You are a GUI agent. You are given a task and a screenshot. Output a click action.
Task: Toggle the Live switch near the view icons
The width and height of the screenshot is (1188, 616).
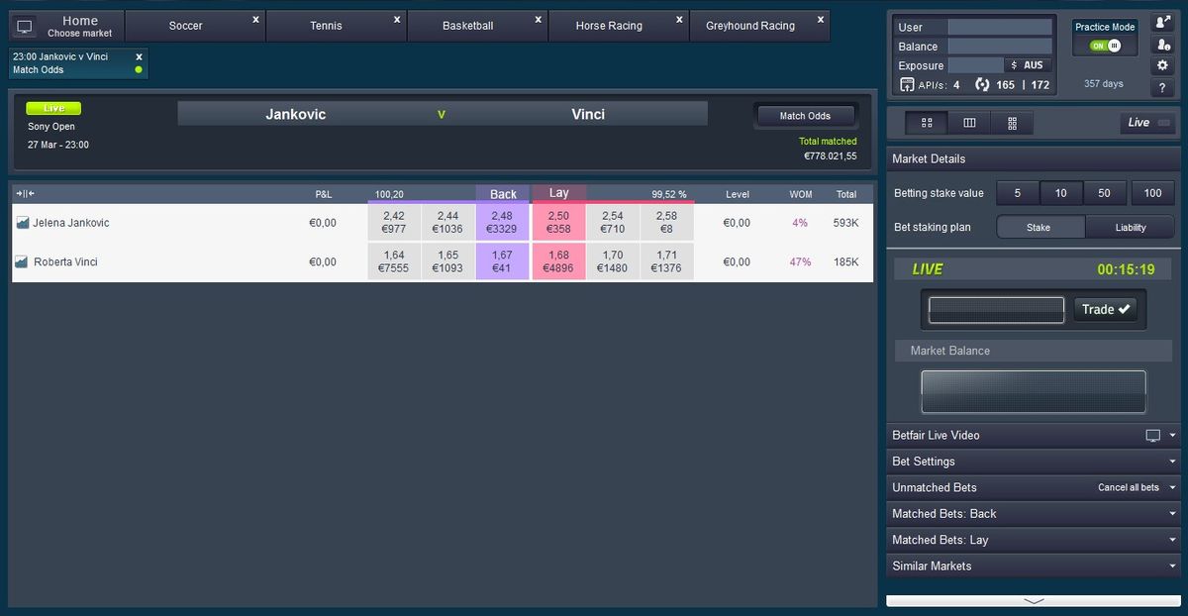coord(1164,123)
